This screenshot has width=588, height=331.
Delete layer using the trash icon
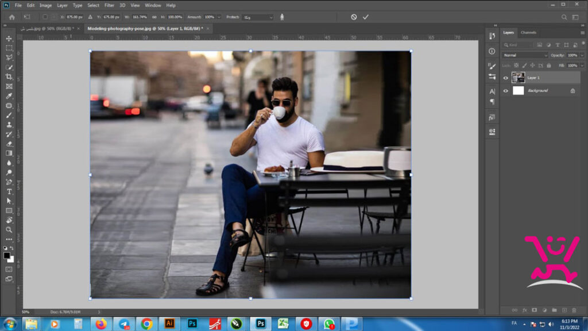click(x=574, y=310)
